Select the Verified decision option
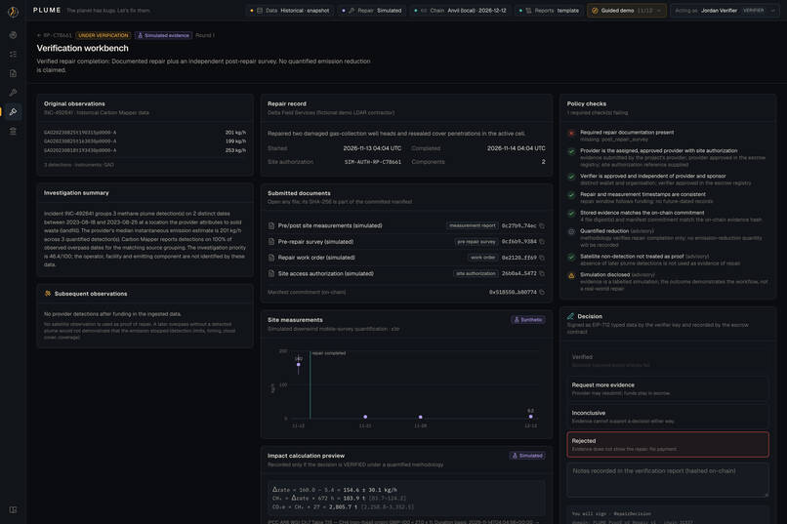Image resolution: width=787 pixels, height=524 pixels. click(668, 360)
